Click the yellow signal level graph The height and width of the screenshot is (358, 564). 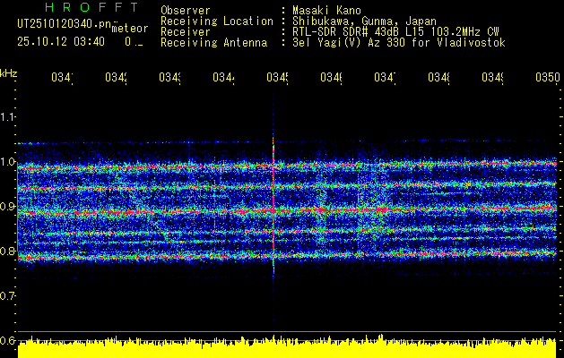[287, 348]
